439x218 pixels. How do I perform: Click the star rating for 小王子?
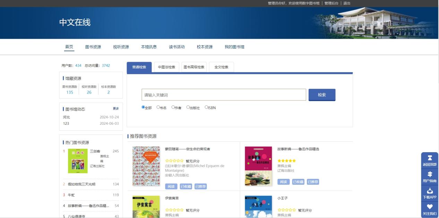pyautogui.click(x=286, y=210)
